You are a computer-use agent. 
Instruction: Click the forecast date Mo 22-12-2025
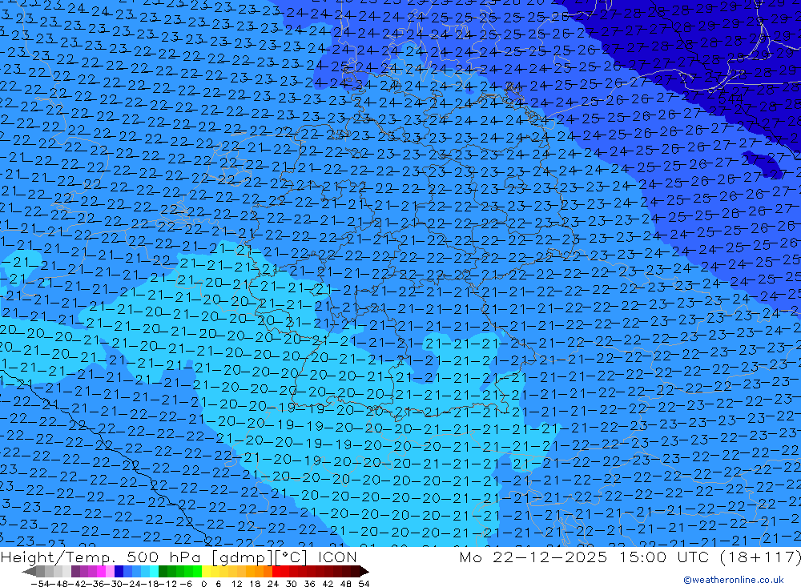(533, 557)
